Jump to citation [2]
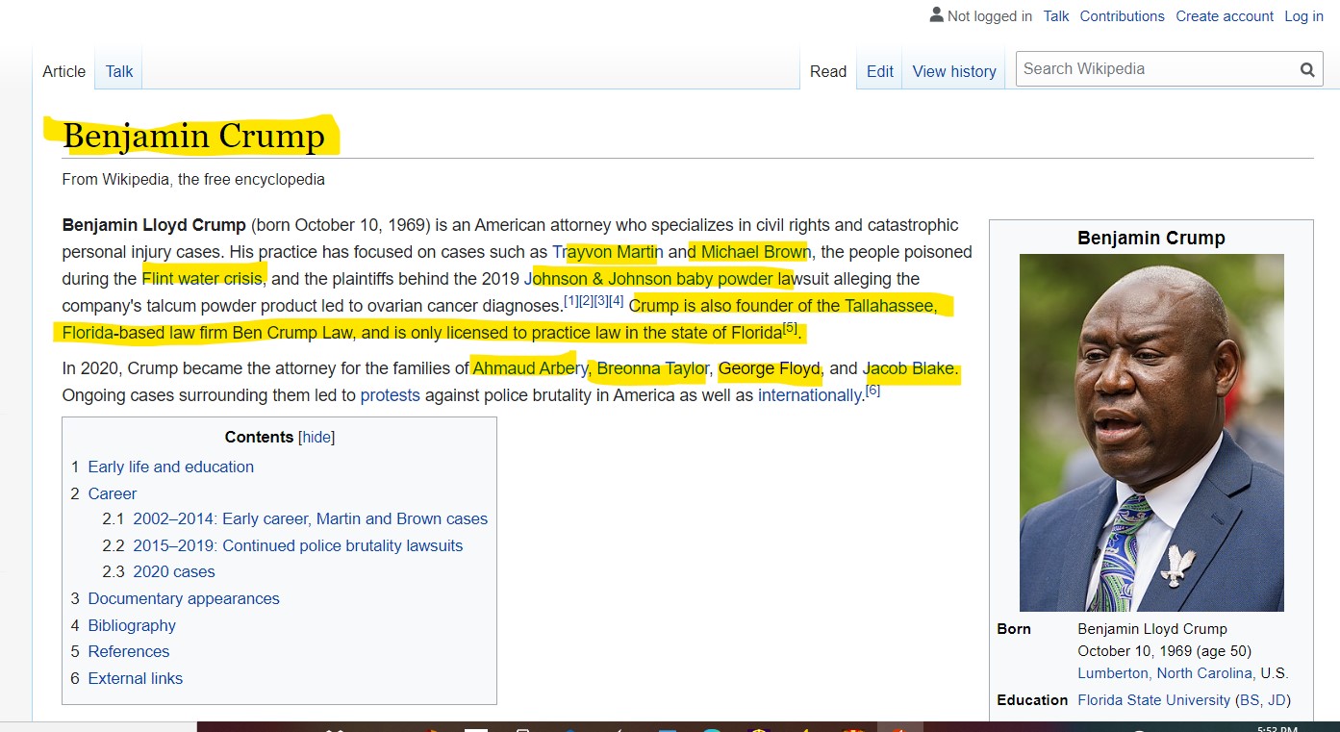This screenshot has width=1340, height=732. [587, 301]
